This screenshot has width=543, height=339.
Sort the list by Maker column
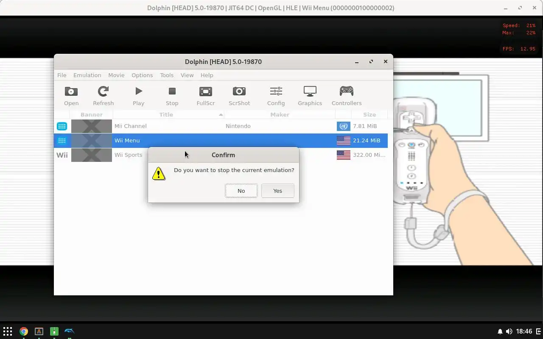[280, 114]
